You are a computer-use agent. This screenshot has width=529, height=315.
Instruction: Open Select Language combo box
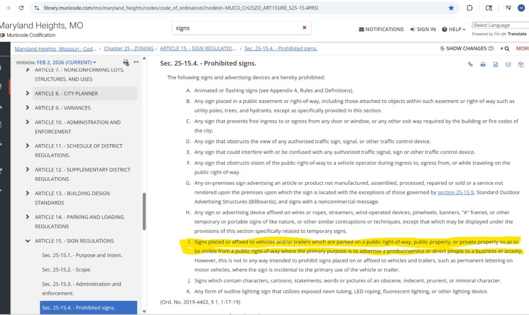tap(500, 25)
